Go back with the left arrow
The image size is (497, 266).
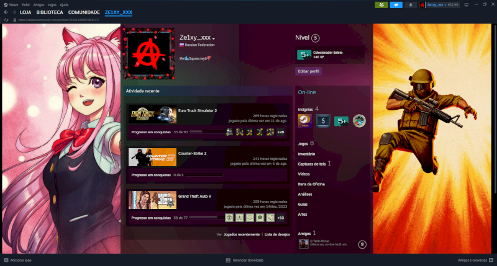coord(6,12)
